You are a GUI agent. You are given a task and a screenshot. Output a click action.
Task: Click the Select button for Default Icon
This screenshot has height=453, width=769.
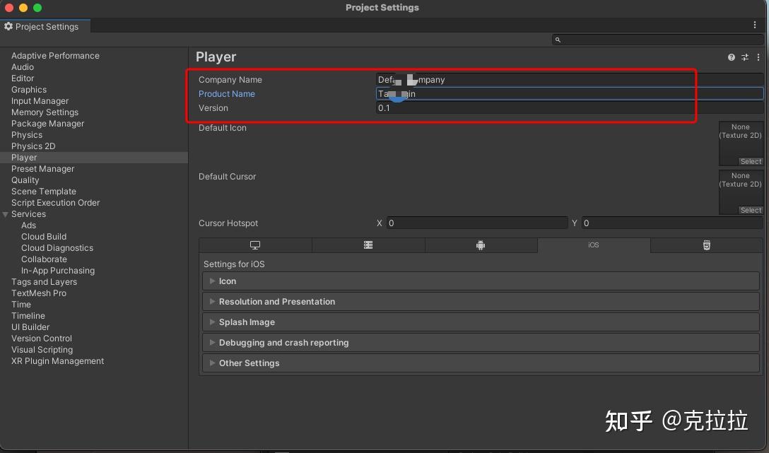coord(750,161)
